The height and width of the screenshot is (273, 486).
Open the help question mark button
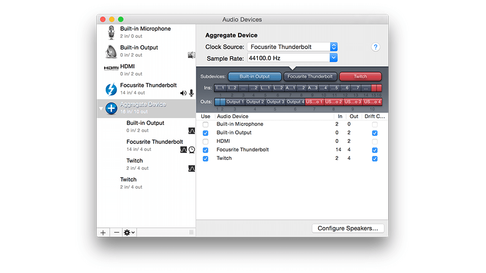[375, 47]
